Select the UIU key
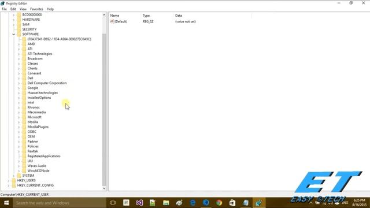Screen dimensions: 370x208 30,161
